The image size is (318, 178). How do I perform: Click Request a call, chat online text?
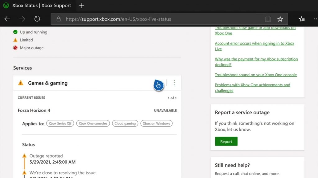tap(247, 174)
